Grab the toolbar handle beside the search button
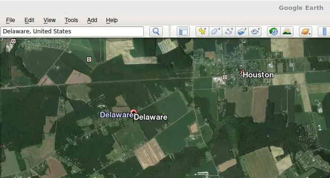The image size is (330, 178). click(x=169, y=31)
